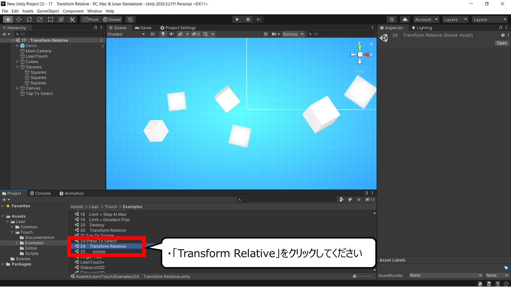Click the Play button

(237, 19)
